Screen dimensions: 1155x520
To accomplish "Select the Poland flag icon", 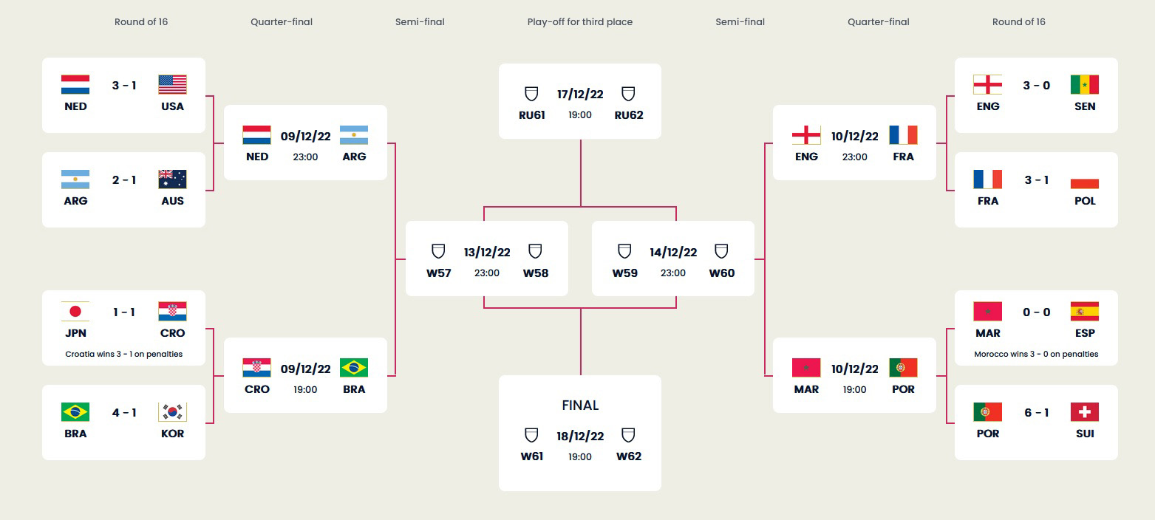I will tap(1084, 179).
